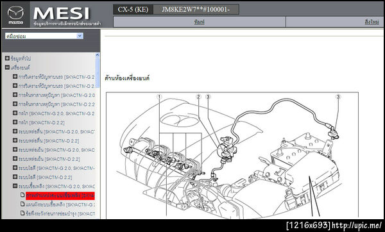The image size is (385, 232).
Task: Select the JM8KE2W7**#100001- VIN tab
Action: 196,10
